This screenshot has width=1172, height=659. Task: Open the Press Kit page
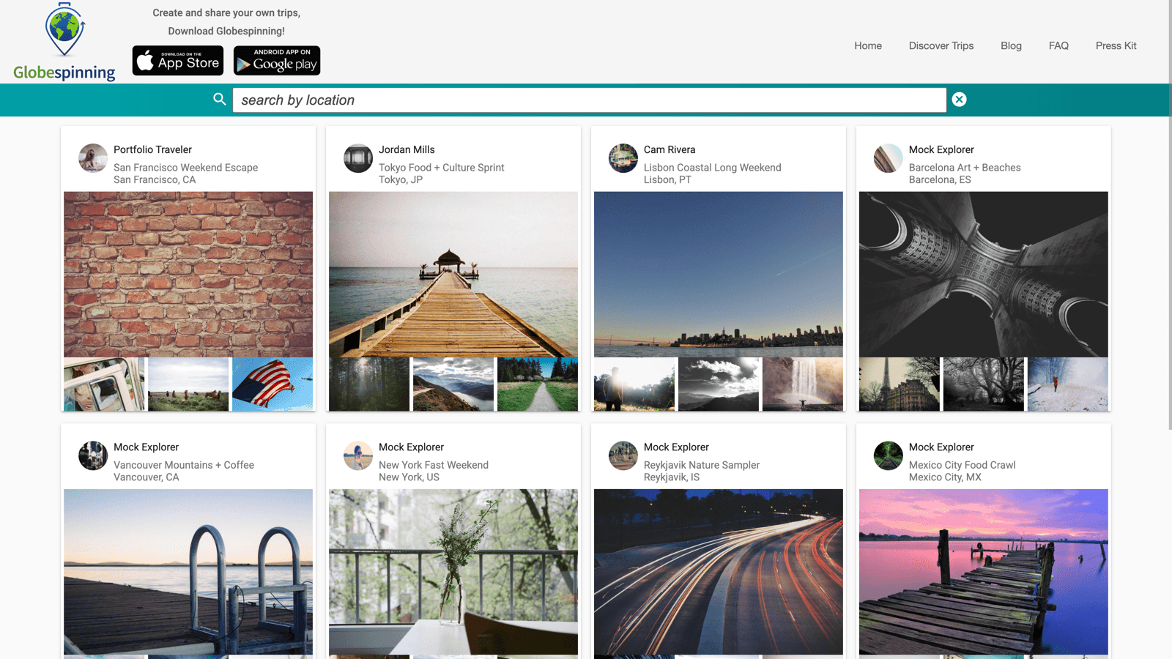pos(1116,45)
